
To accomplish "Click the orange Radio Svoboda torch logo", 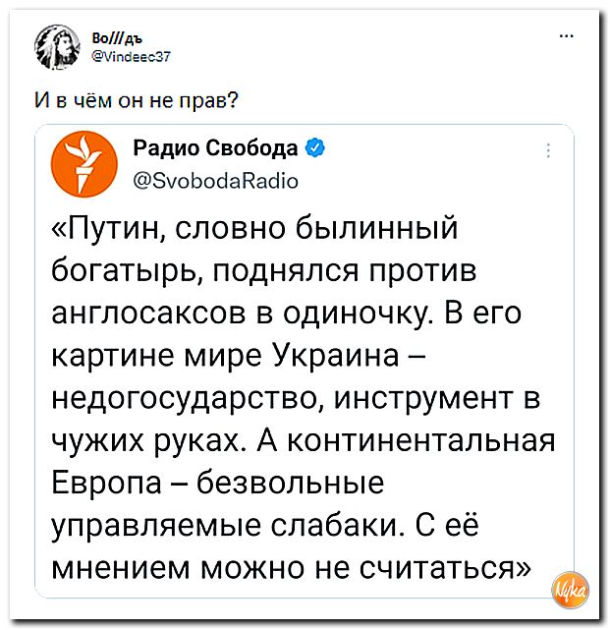I will pyautogui.click(x=83, y=164).
